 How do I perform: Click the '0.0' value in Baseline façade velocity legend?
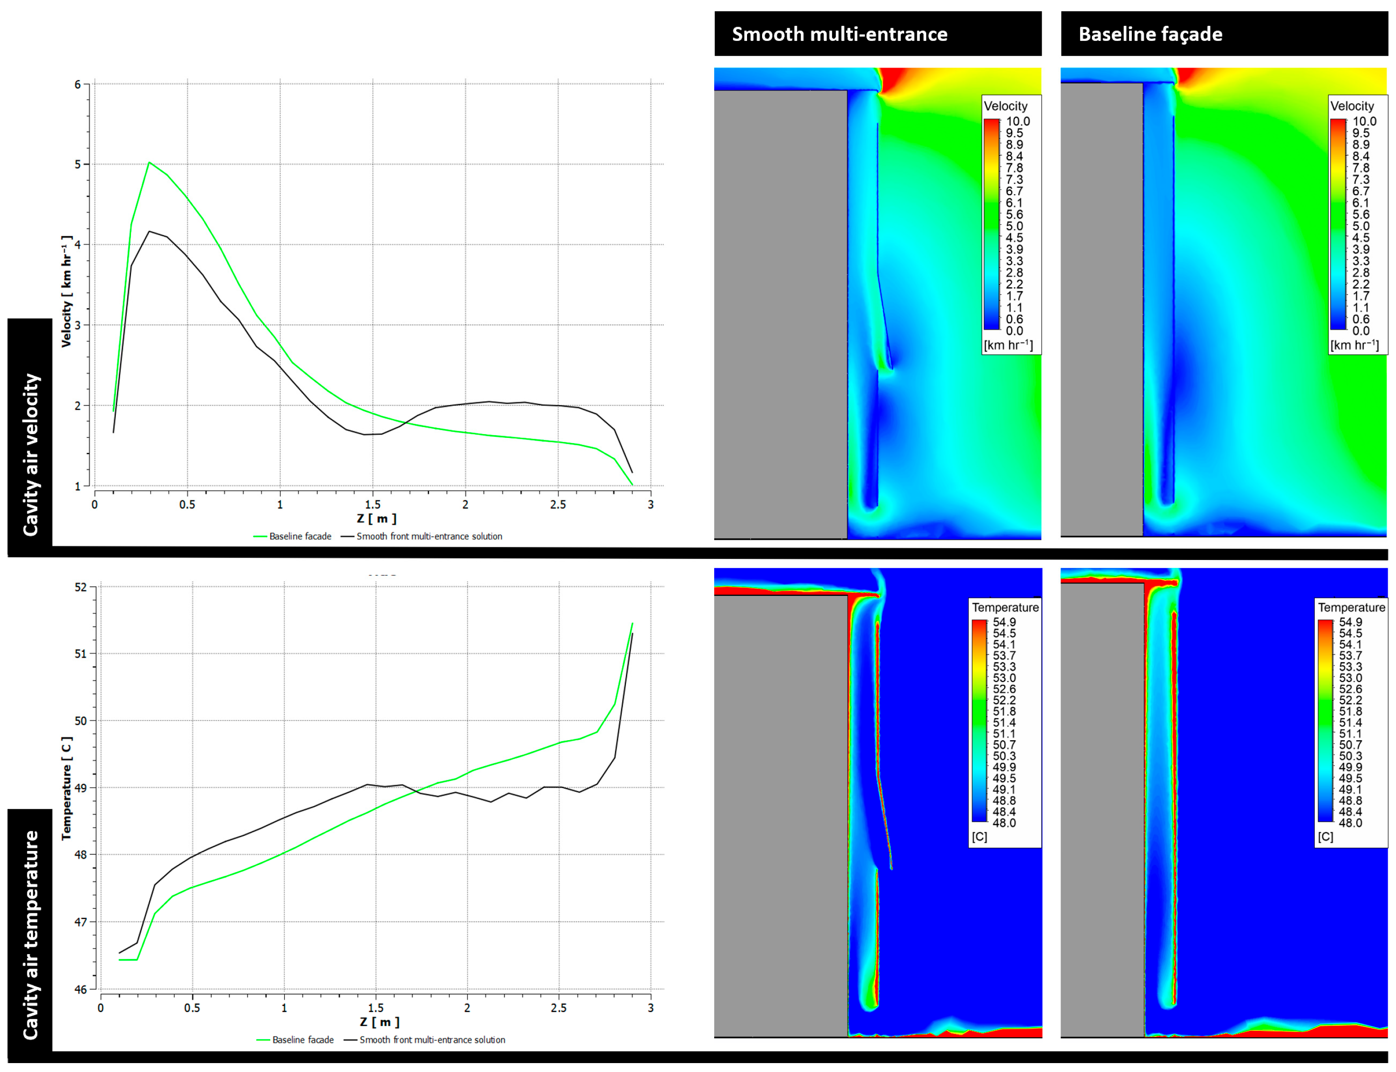[1361, 330]
